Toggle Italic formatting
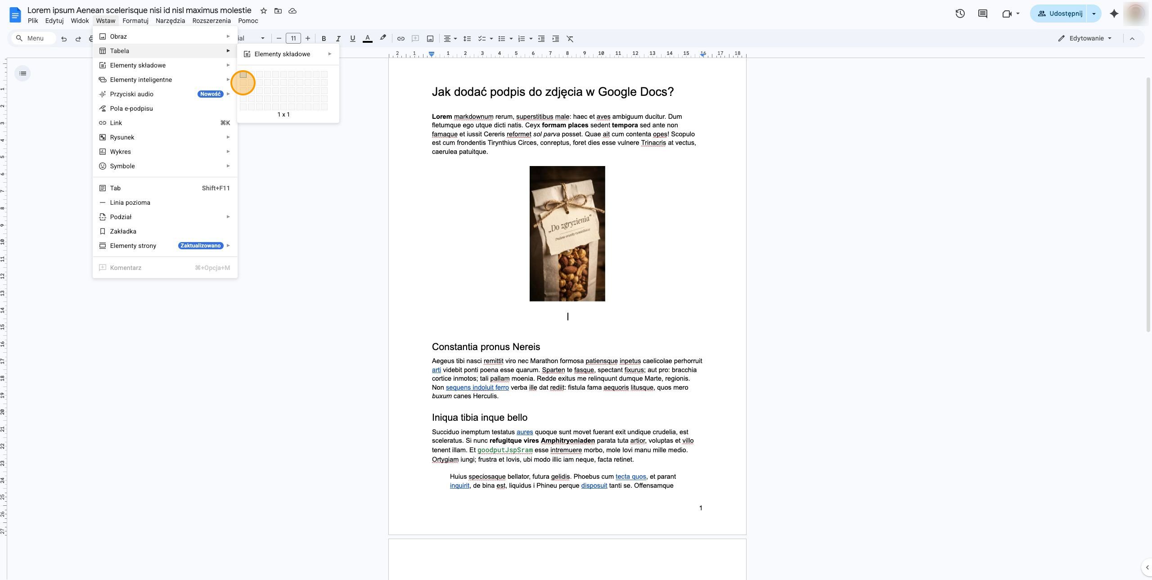 pos(338,39)
